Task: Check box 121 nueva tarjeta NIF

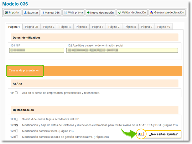Action: click(16, 119)
